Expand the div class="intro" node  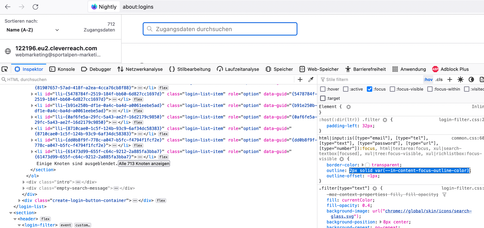[x=24, y=182]
